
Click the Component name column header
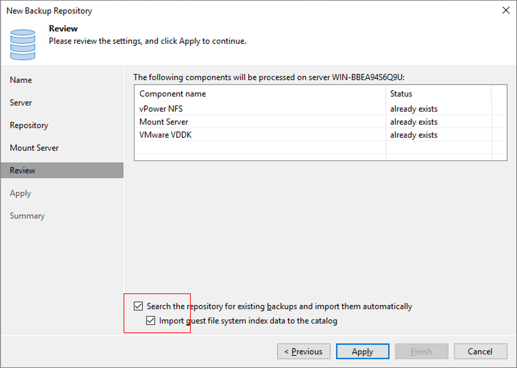(x=173, y=94)
